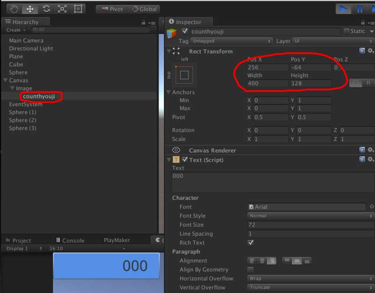This screenshot has height=293, width=375.
Task: Open the anchor presets box
Action: click(184, 75)
